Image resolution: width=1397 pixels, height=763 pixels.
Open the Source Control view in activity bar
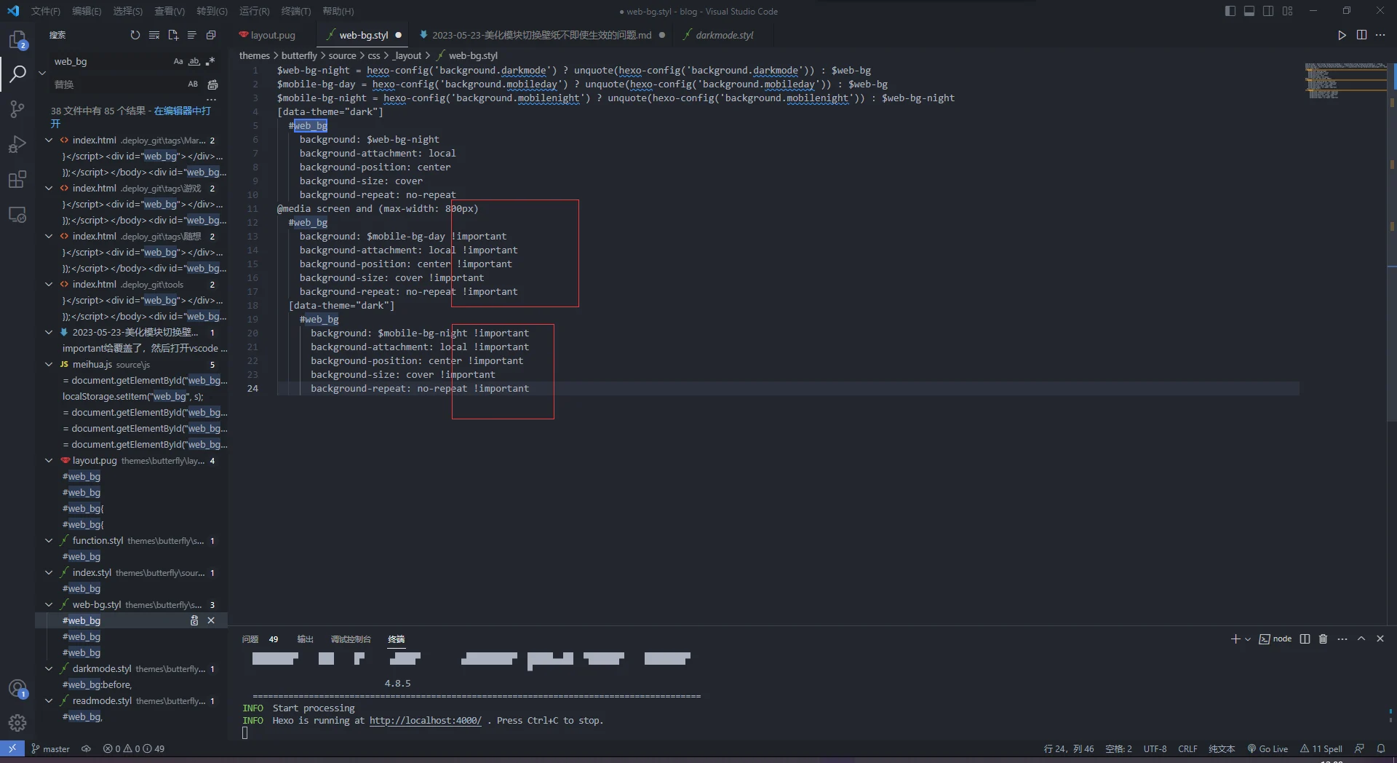[17, 110]
